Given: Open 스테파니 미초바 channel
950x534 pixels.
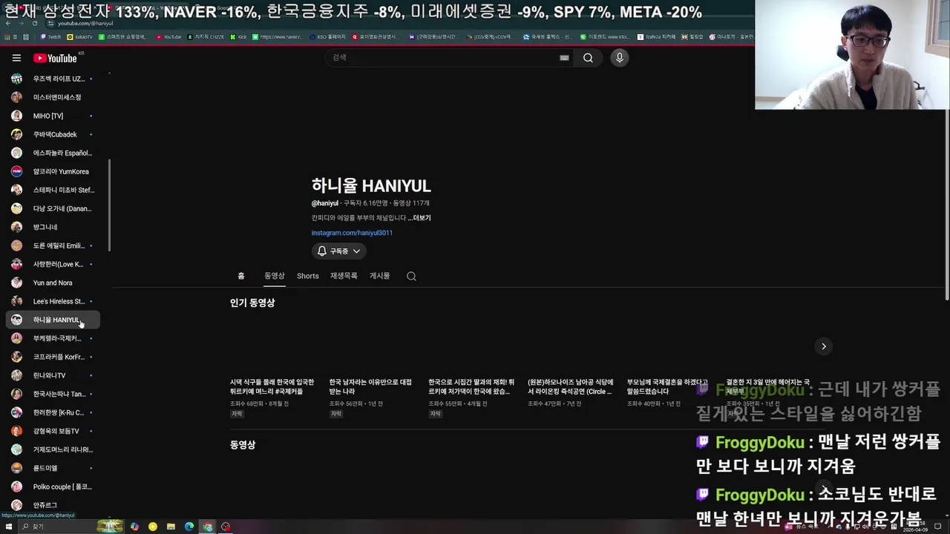Looking at the screenshot, I should [x=52, y=190].
